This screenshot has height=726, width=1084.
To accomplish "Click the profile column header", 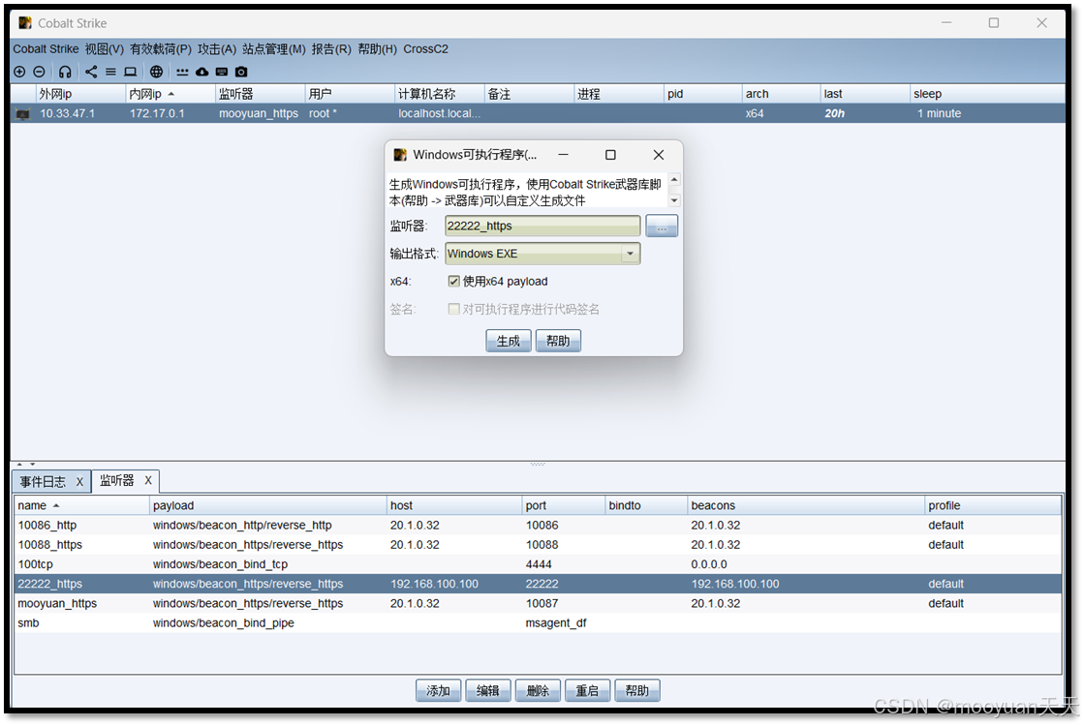I will pyautogui.click(x=993, y=505).
